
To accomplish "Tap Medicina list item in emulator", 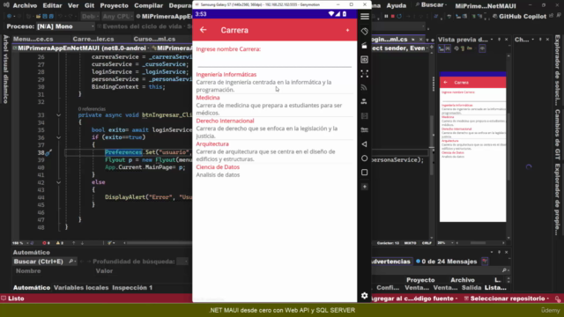I will pyautogui.click(x=274, y=105).
